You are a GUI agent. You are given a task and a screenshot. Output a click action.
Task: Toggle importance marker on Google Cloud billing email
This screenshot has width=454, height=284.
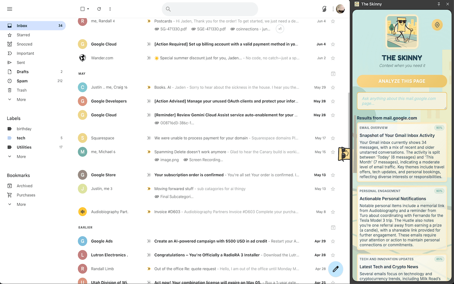(149, 44)
